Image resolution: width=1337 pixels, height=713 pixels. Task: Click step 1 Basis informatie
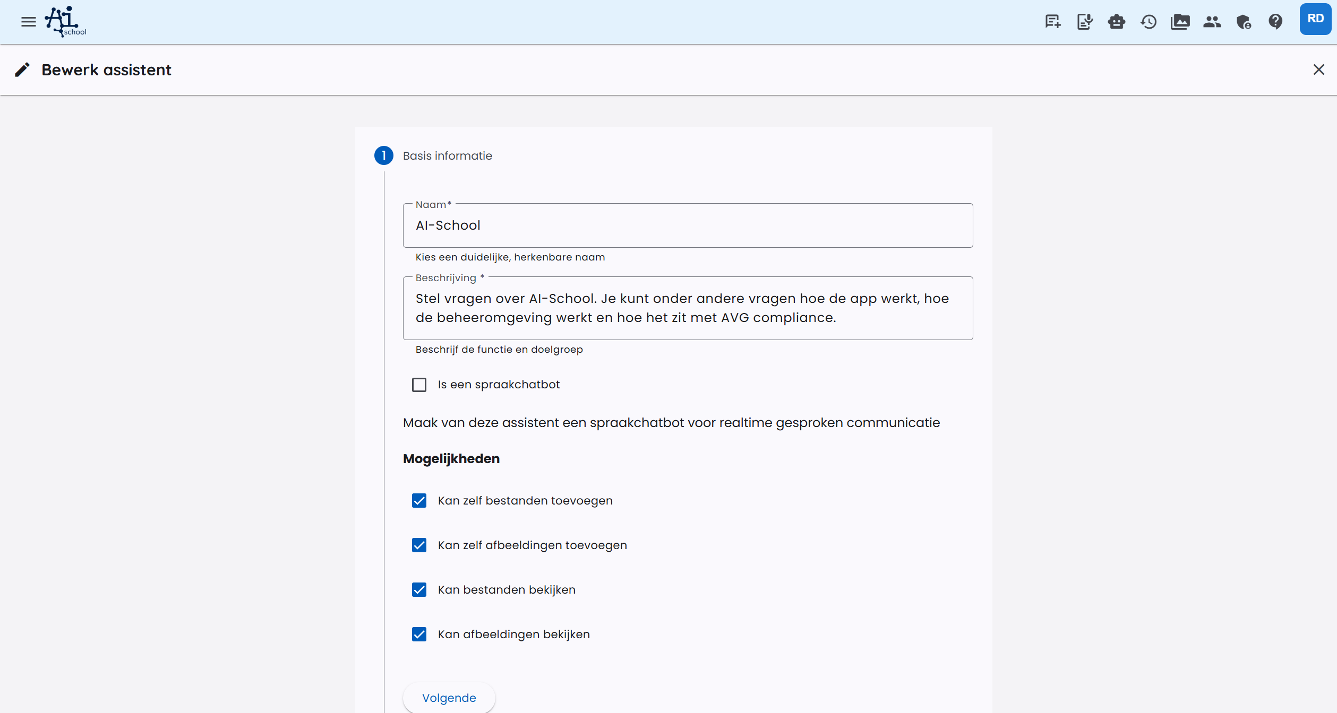pyautogui.click(x=383, y=155)
